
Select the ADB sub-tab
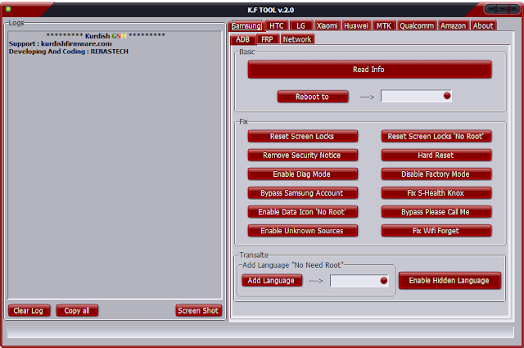pos(242,39)
